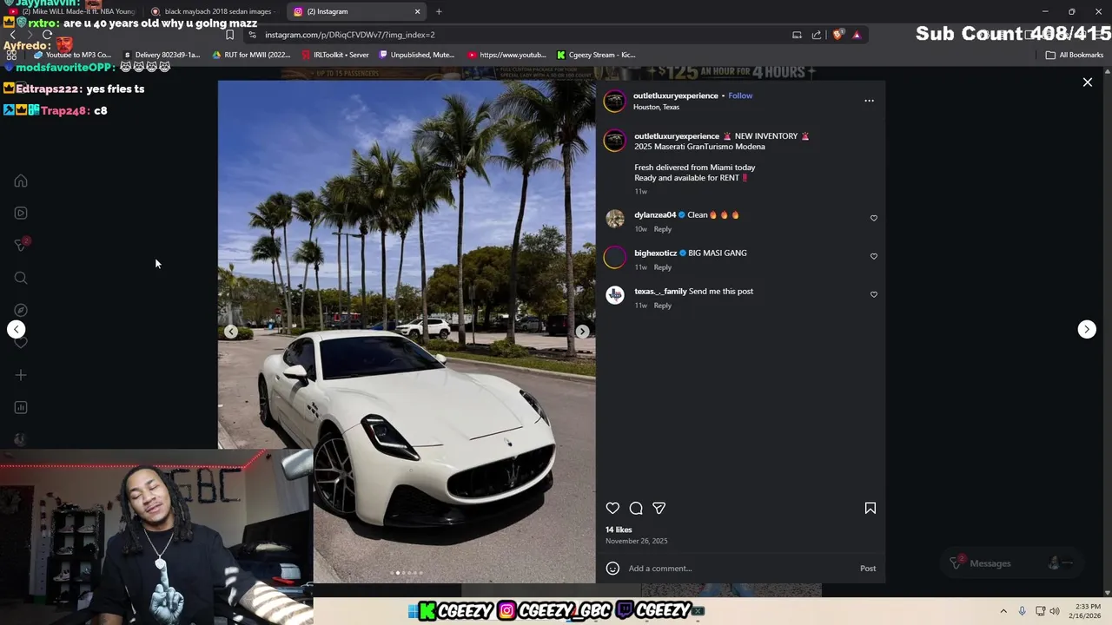Click the instagram.com address bar
The image size is (1112, 625).
pos(513,35)
